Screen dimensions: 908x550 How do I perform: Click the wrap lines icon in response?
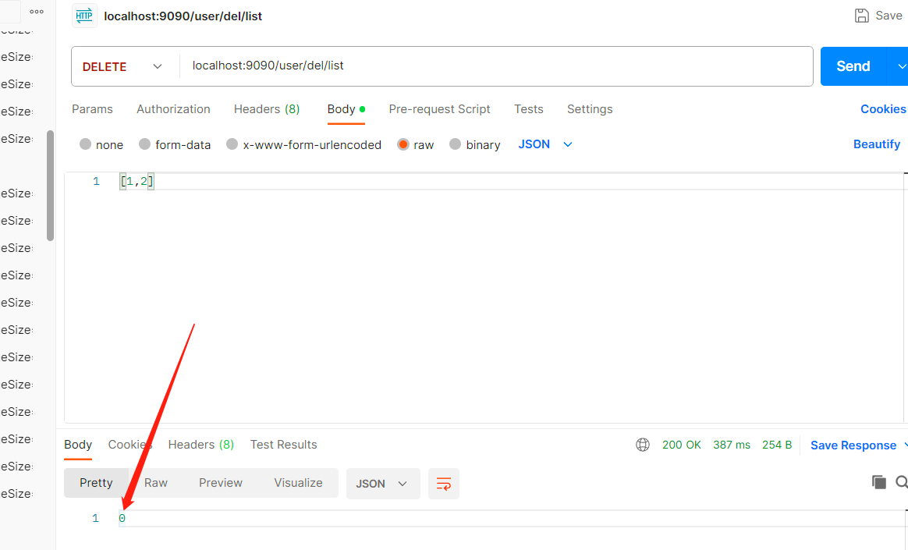(x=443, y=484)
